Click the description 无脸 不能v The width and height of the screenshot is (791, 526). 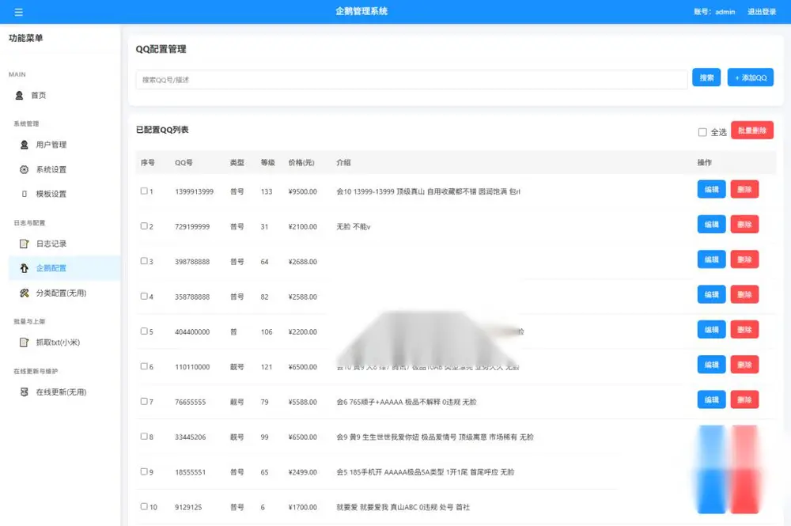(x=353, y=226)
